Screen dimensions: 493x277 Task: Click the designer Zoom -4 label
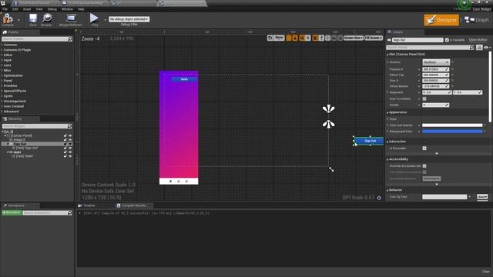[x=91, y=38]
